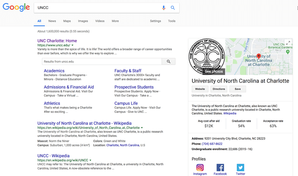Open the More search menu
Screen dimensions: 298x176
pyautogui.click(x=115, y=21)
